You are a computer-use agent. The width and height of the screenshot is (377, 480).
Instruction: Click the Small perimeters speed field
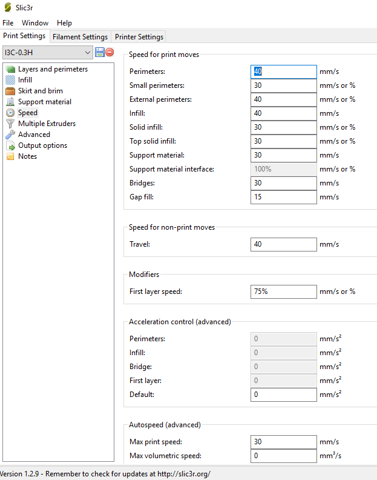coord(284,85)
